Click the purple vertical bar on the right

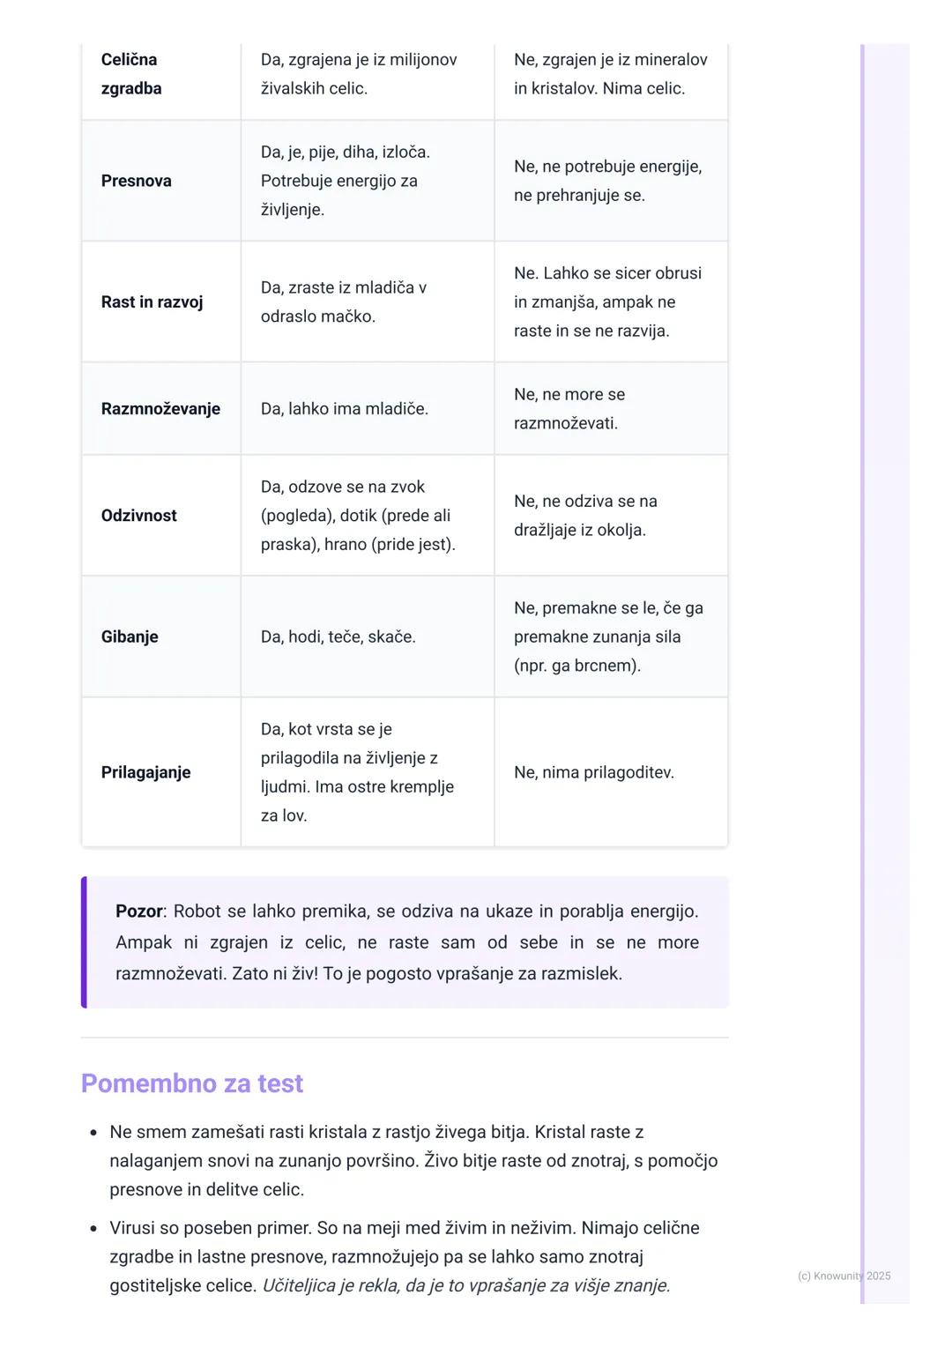[x=862, y=670]
